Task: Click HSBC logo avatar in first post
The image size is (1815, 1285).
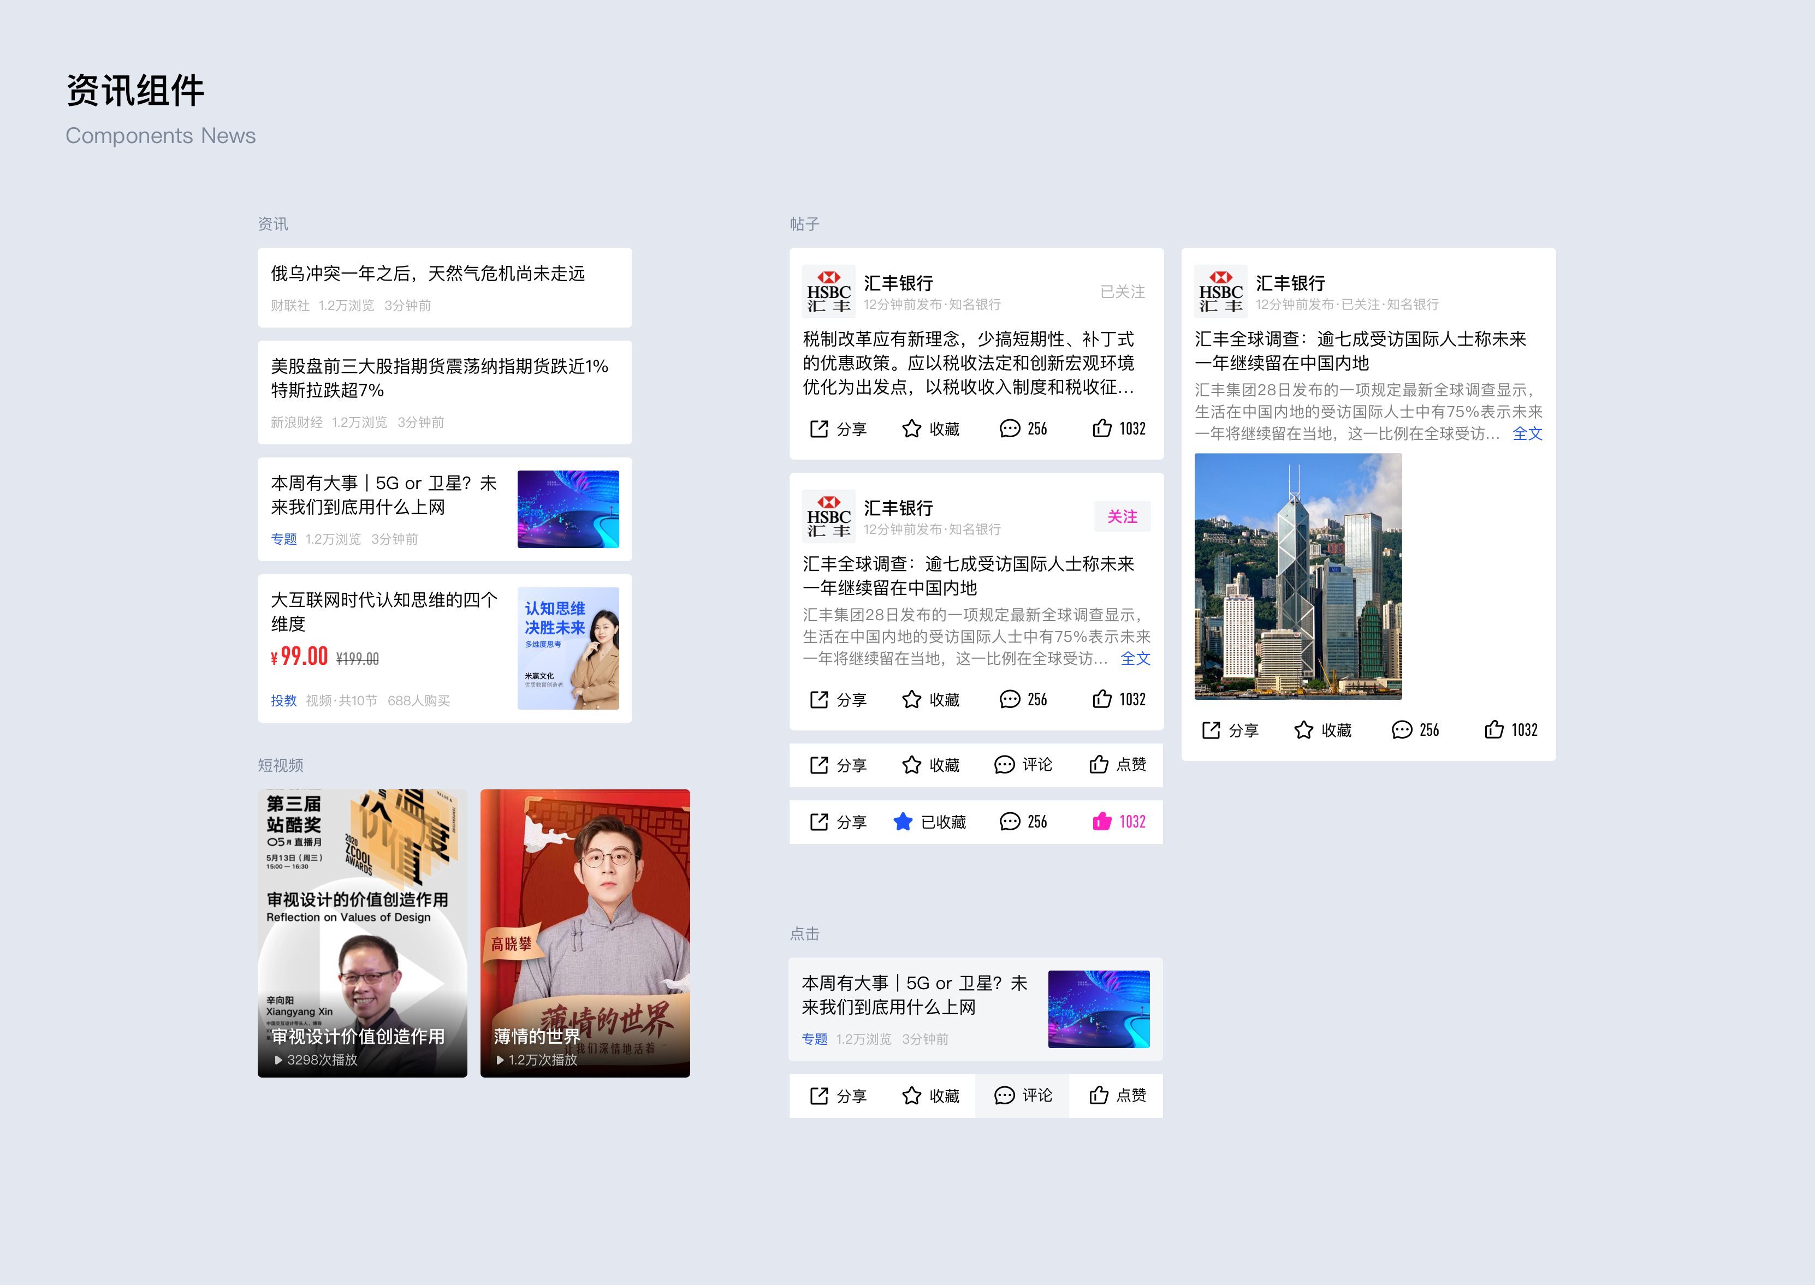Action: pyautogui.click(x=828, y=291)
